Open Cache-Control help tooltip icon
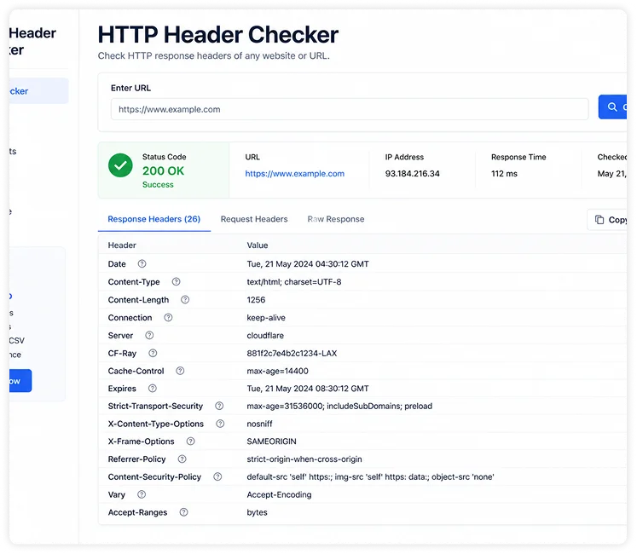637x554 pixels. [x=180, y=371]
